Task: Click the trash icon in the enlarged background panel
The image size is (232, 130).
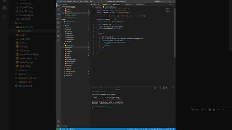Action: point(214,110)
